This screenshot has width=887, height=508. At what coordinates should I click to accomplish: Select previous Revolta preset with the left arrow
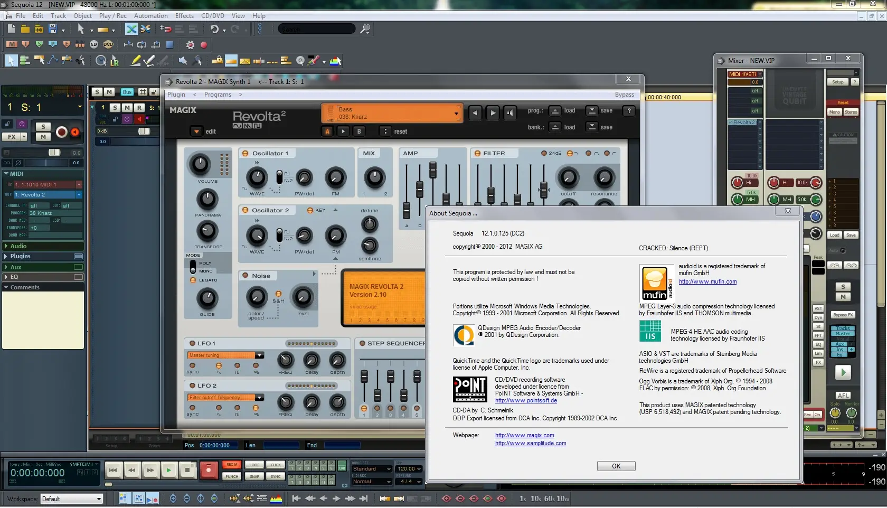475,112
